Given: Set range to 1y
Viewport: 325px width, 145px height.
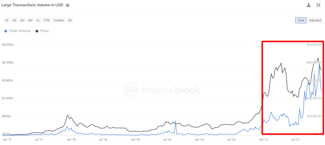Looking at the screenshot, I should tap(38, 20).
